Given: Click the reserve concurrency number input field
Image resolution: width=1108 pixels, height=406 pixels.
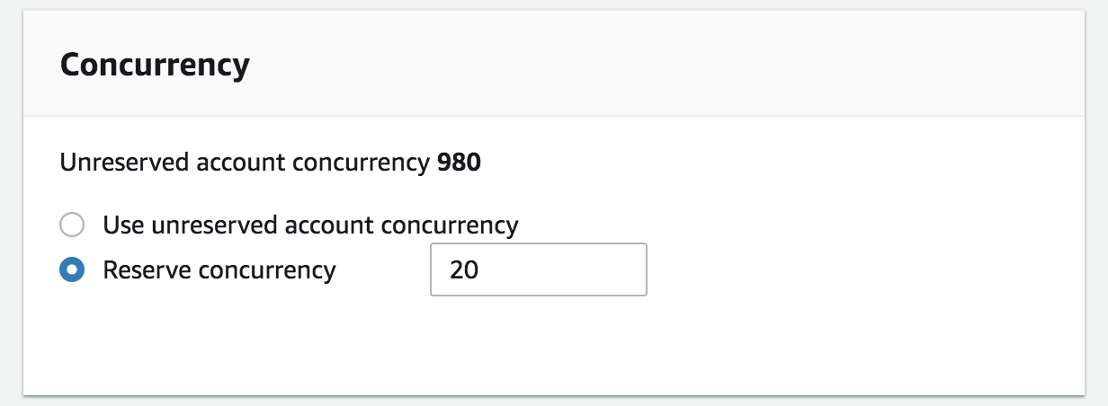Looking at the screenshot, I should coord(538,269).
